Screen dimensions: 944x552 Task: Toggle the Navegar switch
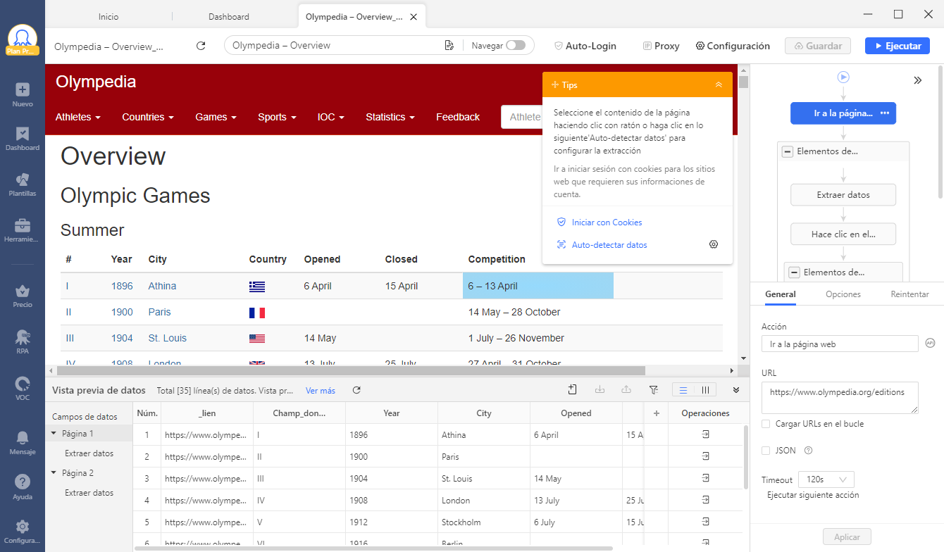coord(516,45)
